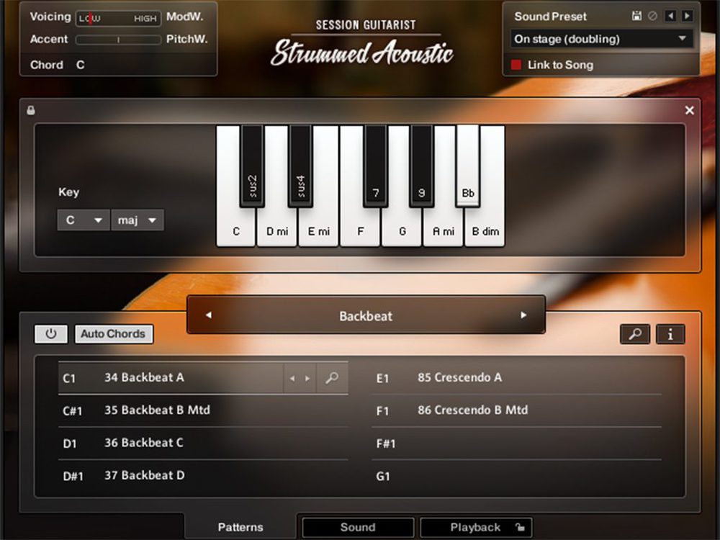Click the Bb key

pos(468,166)
